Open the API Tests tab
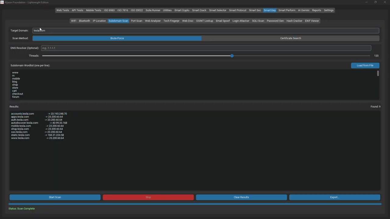This screenshot has height=219, width=390. 77,10
